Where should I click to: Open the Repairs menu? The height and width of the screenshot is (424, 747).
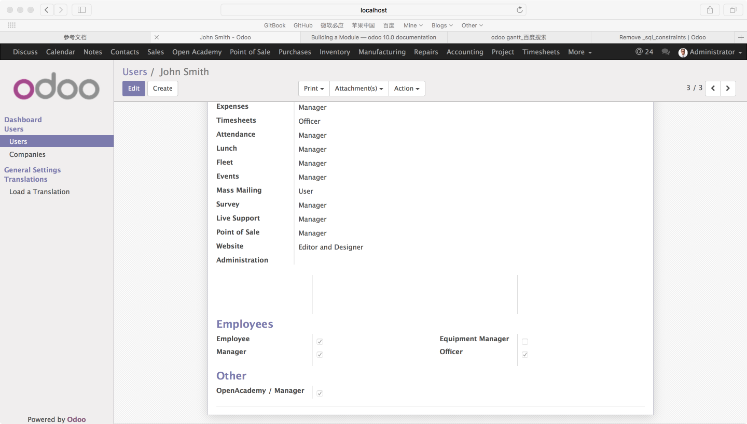point(426,52)
